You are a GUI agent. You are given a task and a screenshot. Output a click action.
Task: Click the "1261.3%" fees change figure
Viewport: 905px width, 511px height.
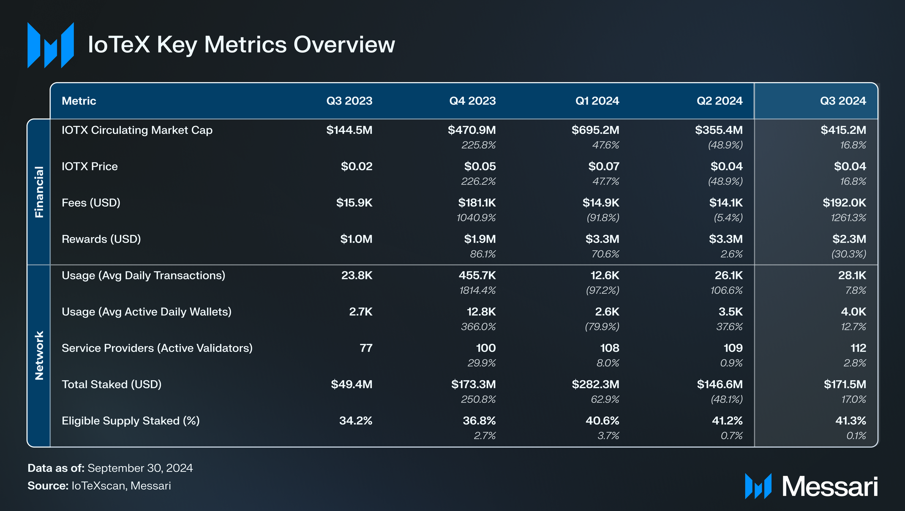click(848, 218)
